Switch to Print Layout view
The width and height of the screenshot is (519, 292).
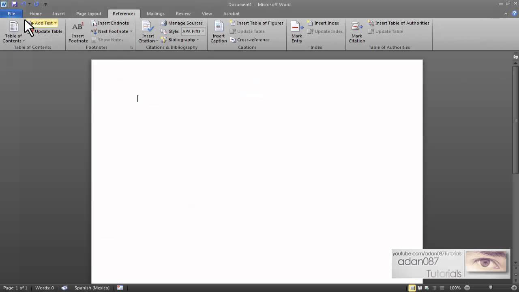tap(412, 288)
